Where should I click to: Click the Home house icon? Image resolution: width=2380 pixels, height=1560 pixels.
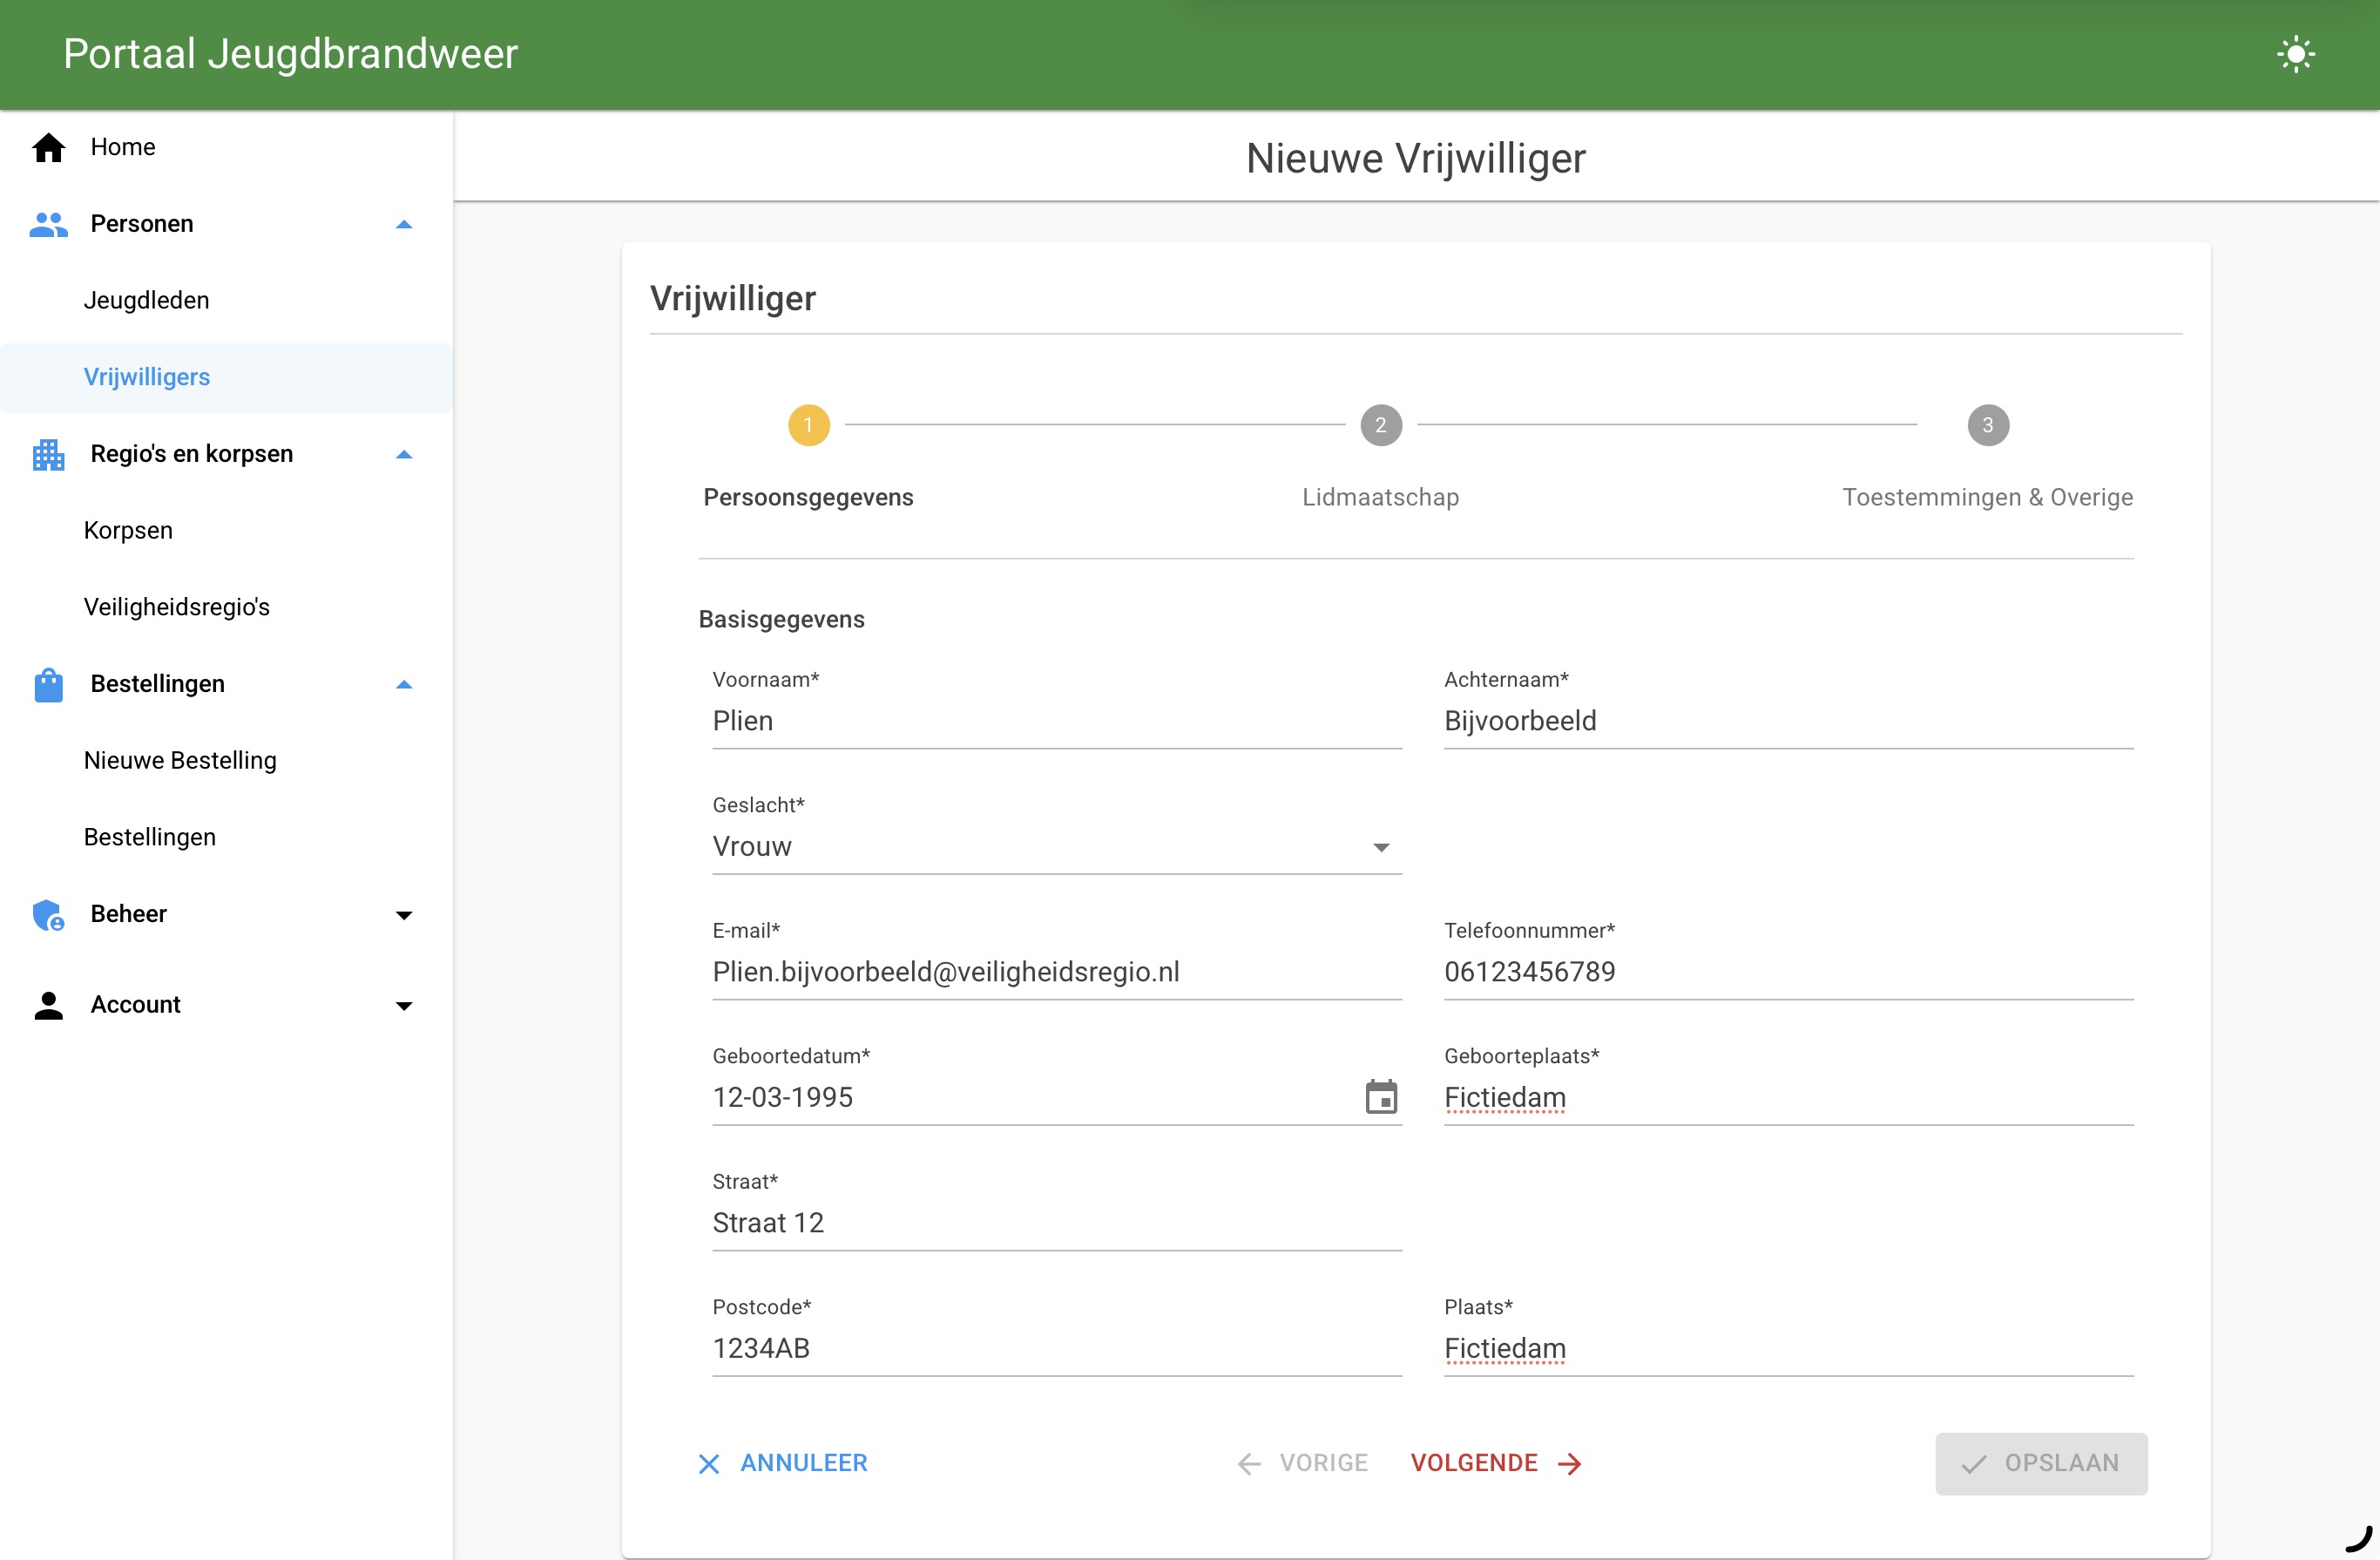point(48,147)
